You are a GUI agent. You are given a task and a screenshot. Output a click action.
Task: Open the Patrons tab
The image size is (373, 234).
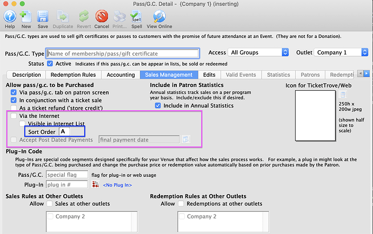click(x=310, y=75)
